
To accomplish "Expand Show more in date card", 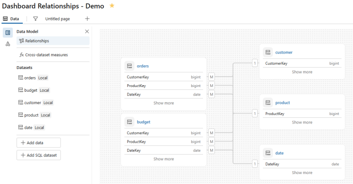I will coord(302,173).
